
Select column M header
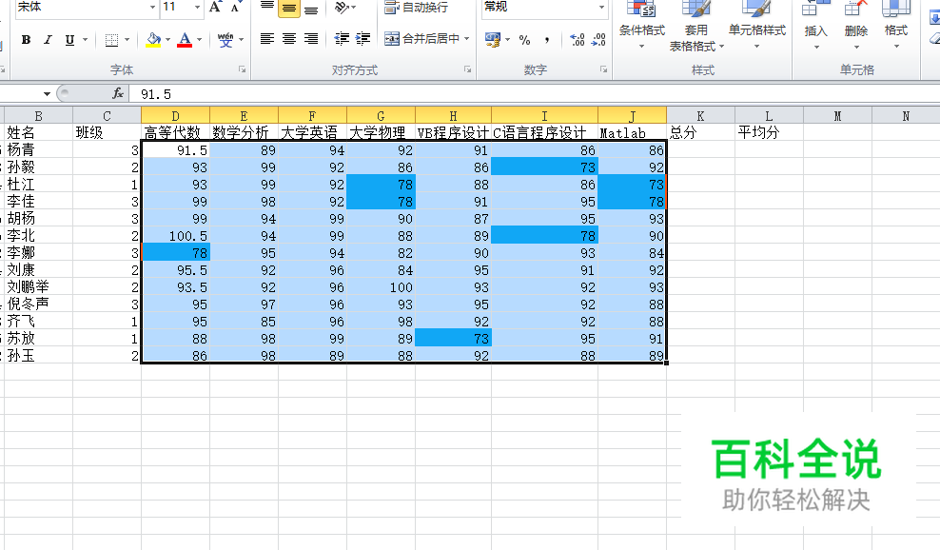click(837, 116)
